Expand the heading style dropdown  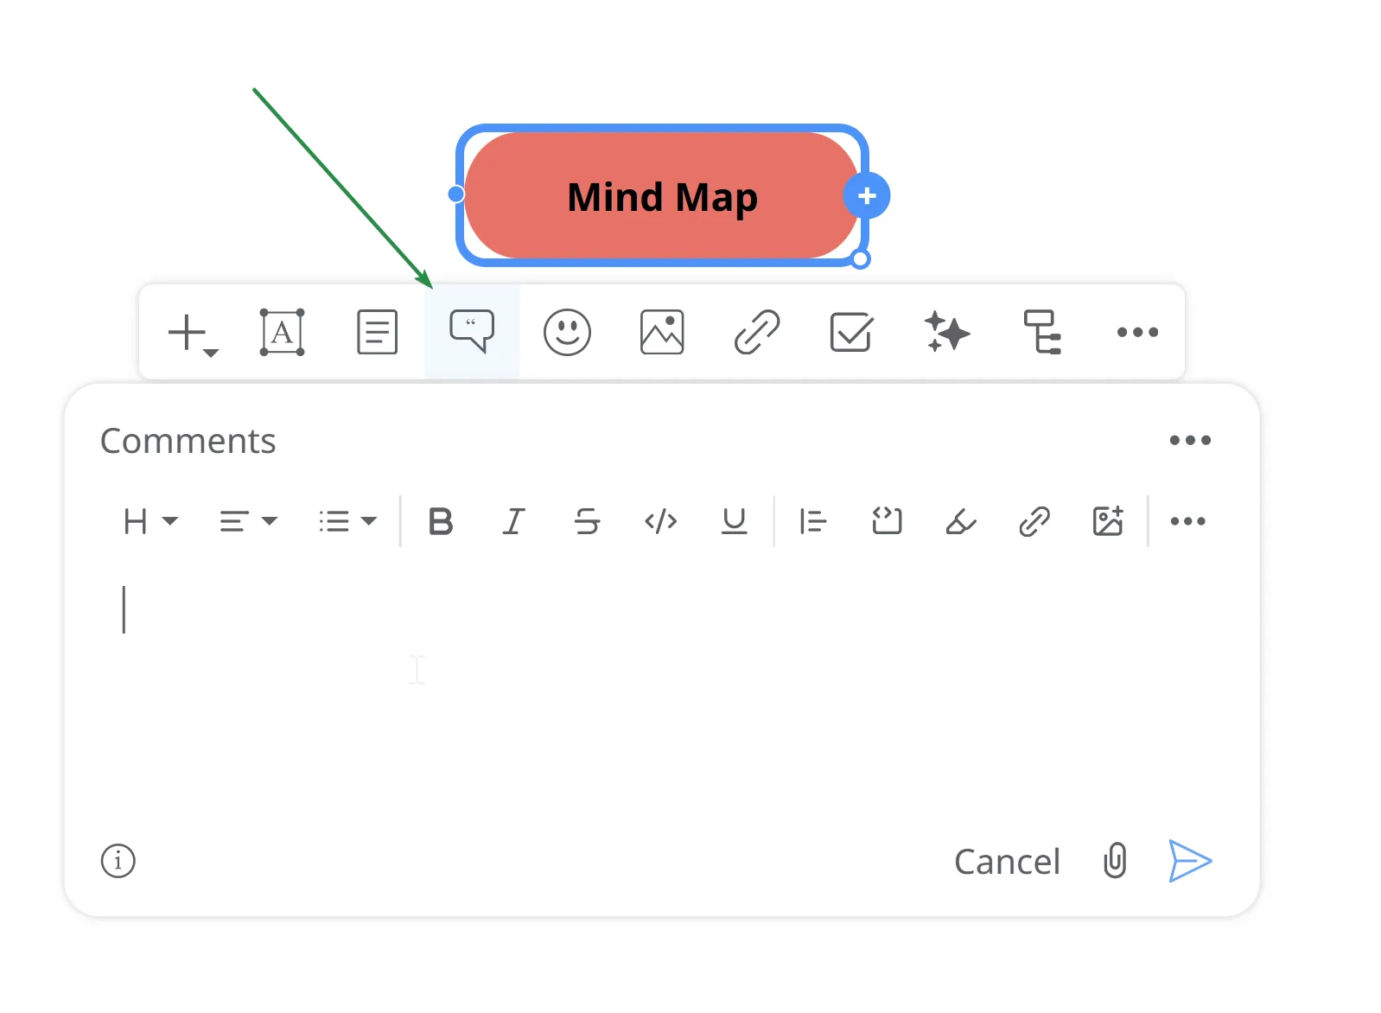pos(150,521)
